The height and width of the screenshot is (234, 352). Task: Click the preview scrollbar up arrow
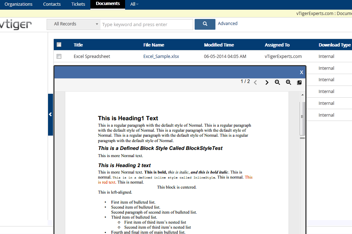point(303,95)
